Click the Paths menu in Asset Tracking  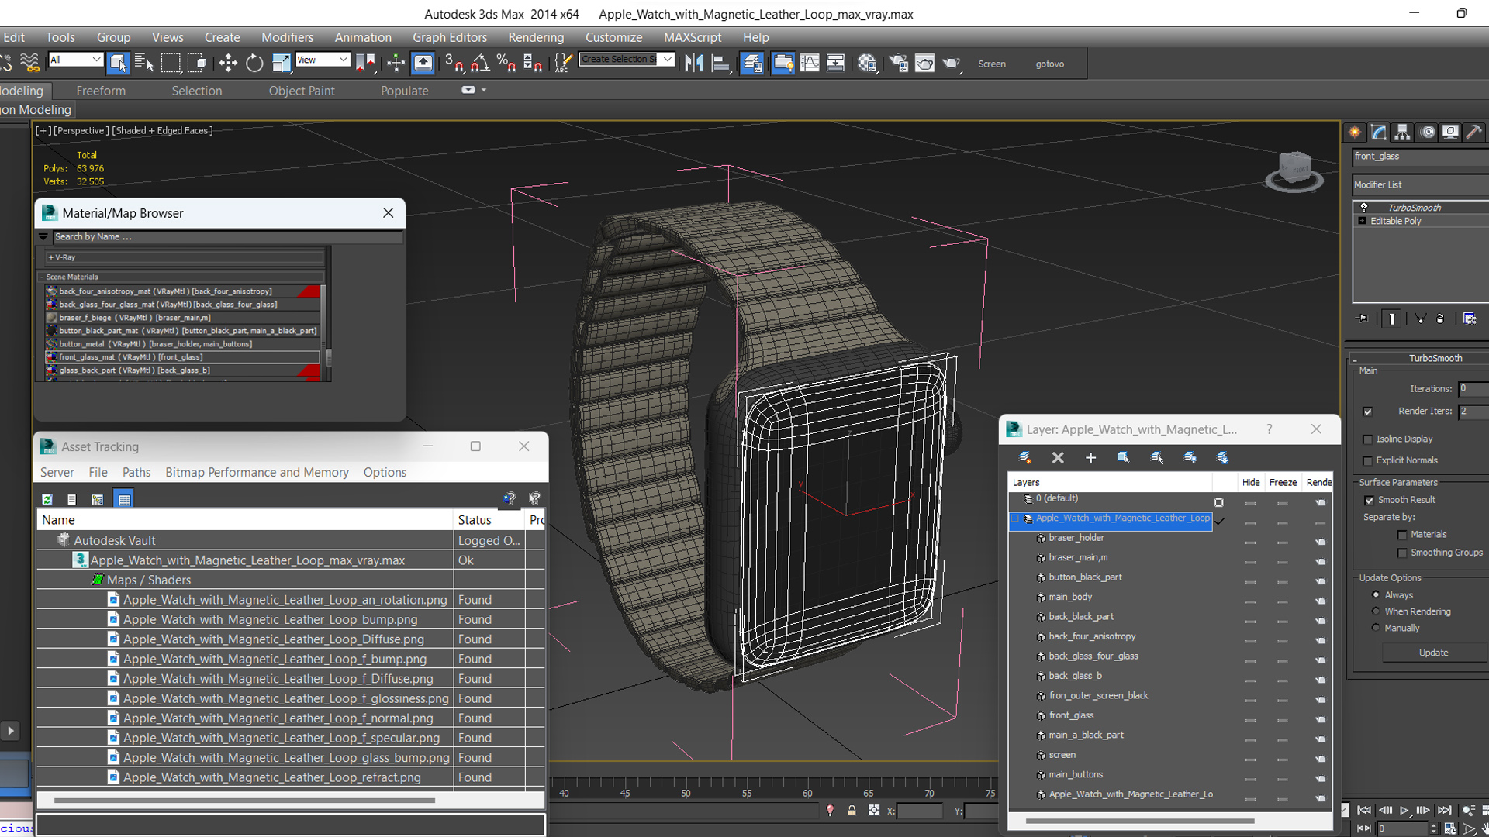pos(136,473)
